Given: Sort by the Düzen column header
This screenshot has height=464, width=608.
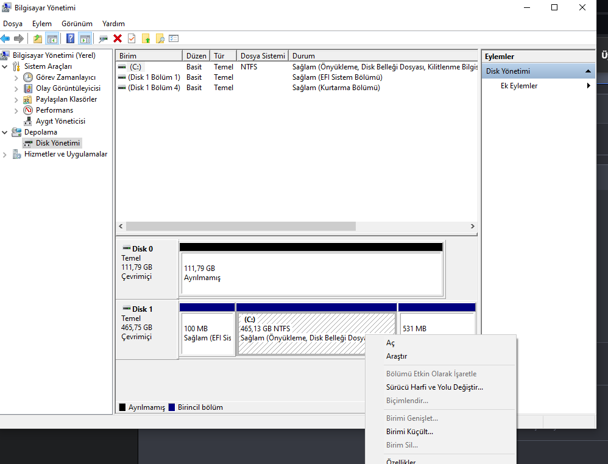Looking at the screenshot, I should tap(196, 56).
